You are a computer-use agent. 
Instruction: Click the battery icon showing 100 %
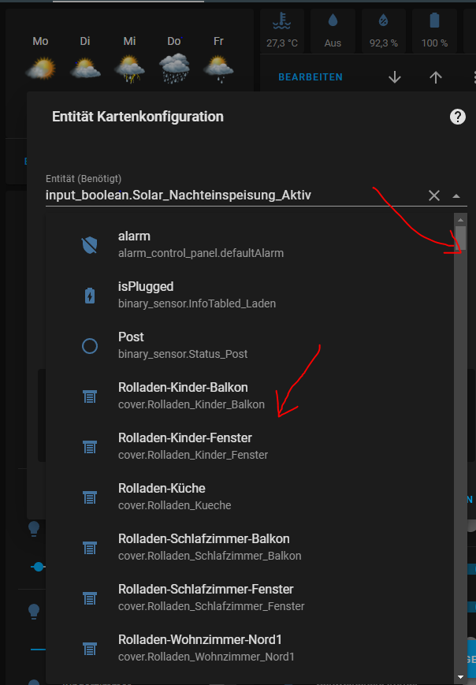click(x=434, y=20)
